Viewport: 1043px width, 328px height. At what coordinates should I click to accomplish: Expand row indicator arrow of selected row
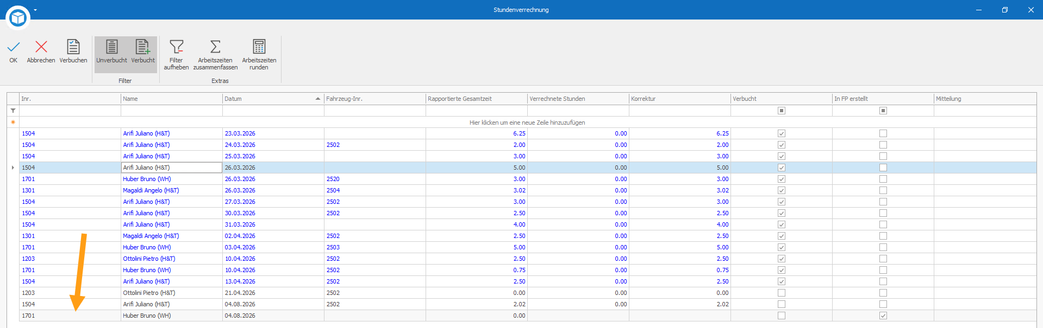[13, 168]
